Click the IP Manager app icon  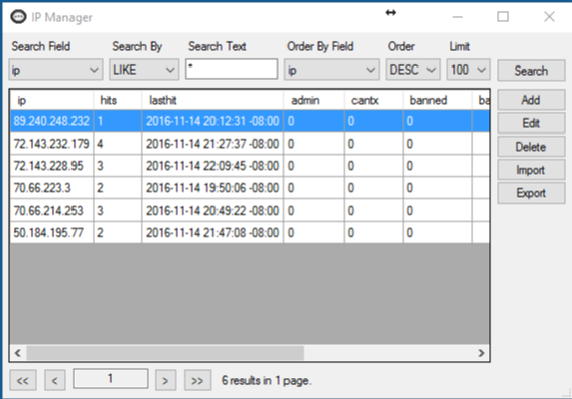pos(18,17)
